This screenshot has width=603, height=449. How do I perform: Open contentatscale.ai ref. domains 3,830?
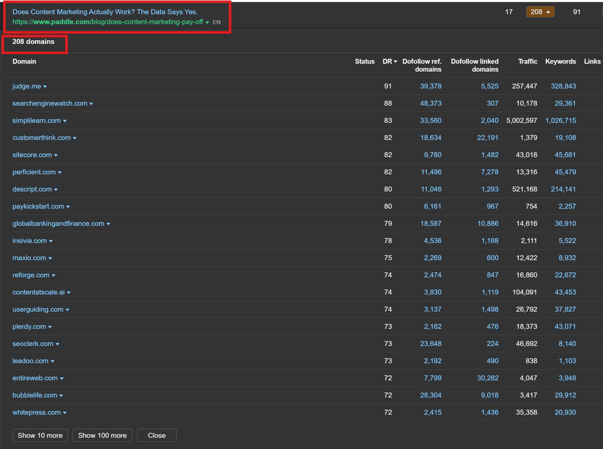point(433,292)
